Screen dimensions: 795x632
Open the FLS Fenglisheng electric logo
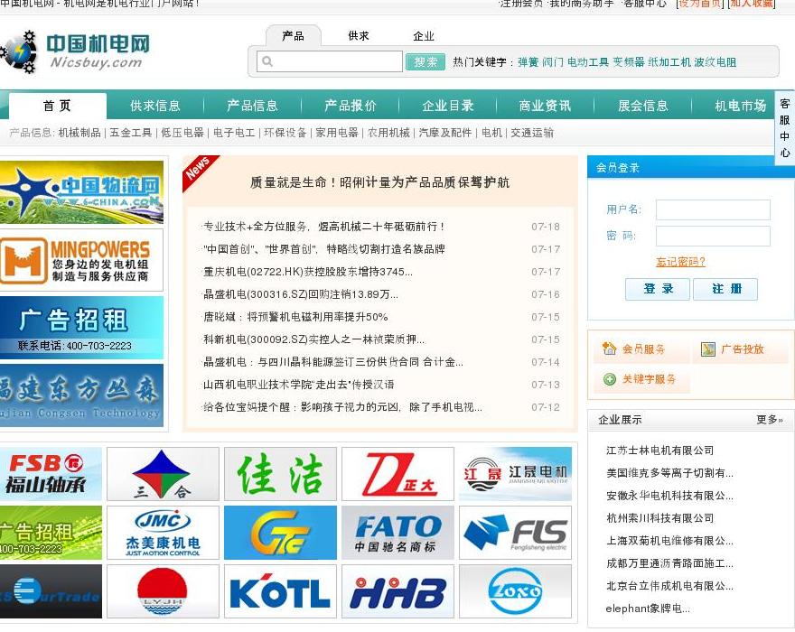516,533
